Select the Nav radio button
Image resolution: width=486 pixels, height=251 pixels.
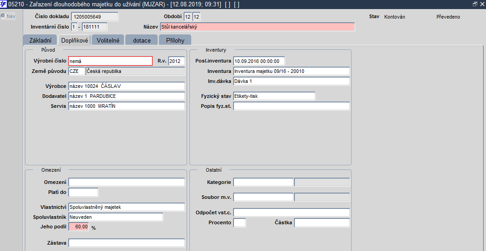[3, 16]
